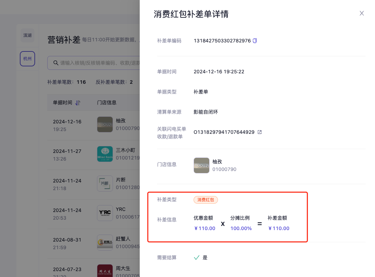Click the search magnifier icon
This screenshot has width=375, height=277.
56,63
